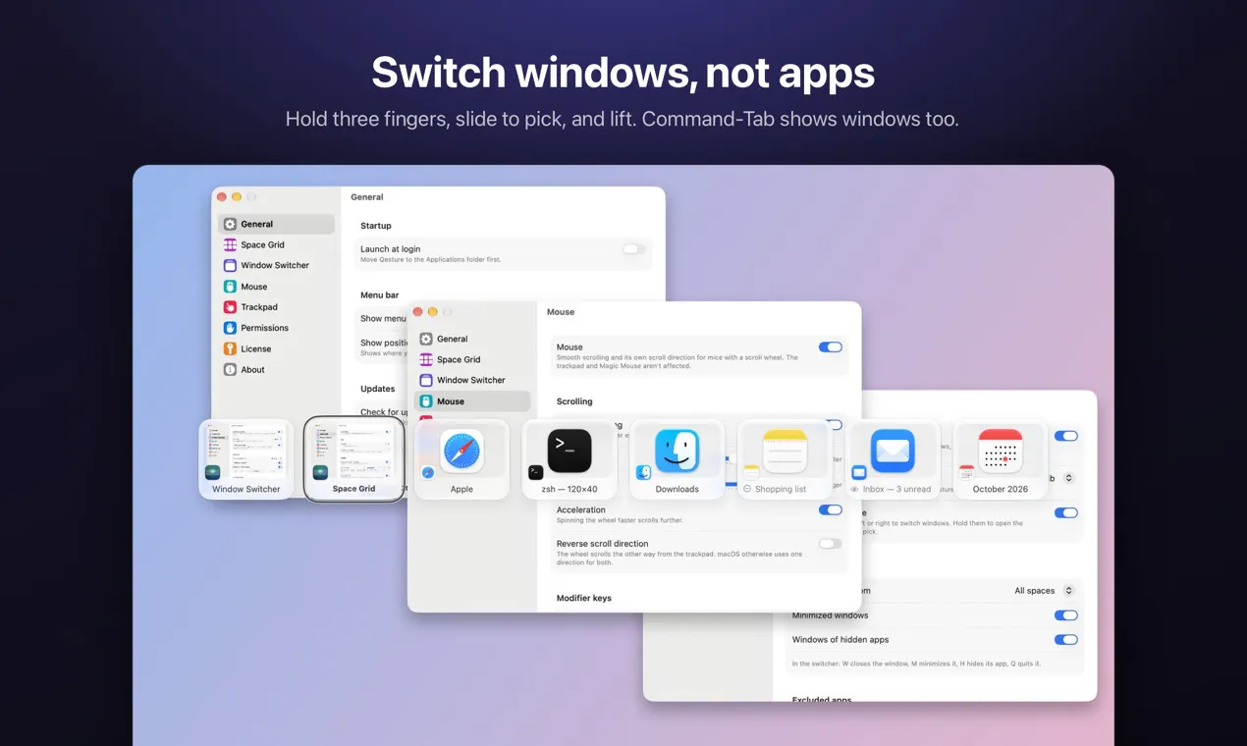1247x746 pixels.
Task: Click the 'Modifier keys' heading
Action: click(584, 598)
